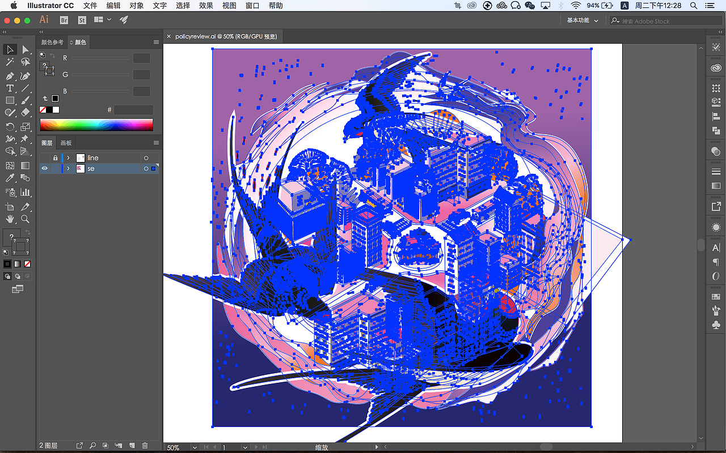Select the Zoom tool
726x453 pixels.
click(26, 219)
